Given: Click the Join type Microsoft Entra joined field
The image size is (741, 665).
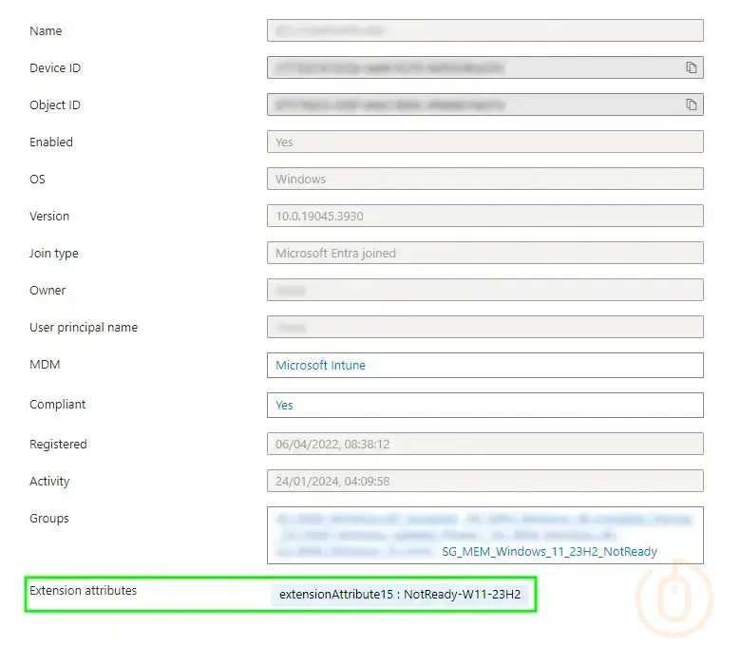Looking at the screenshot, I should pyautogui.click(x=484, y=253).
